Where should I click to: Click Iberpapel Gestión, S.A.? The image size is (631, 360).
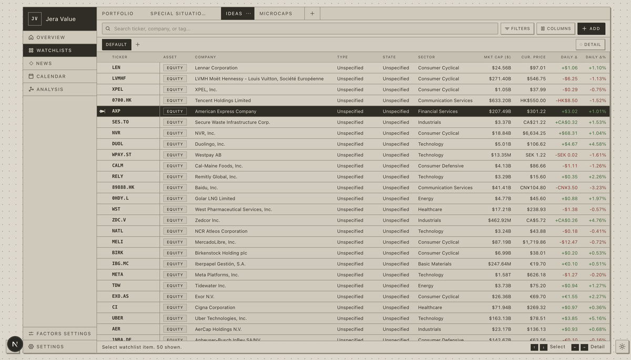click(220, 264)
